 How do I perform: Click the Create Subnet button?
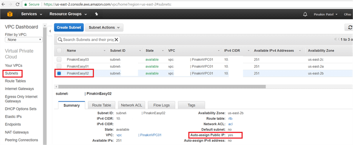point(69,27)
